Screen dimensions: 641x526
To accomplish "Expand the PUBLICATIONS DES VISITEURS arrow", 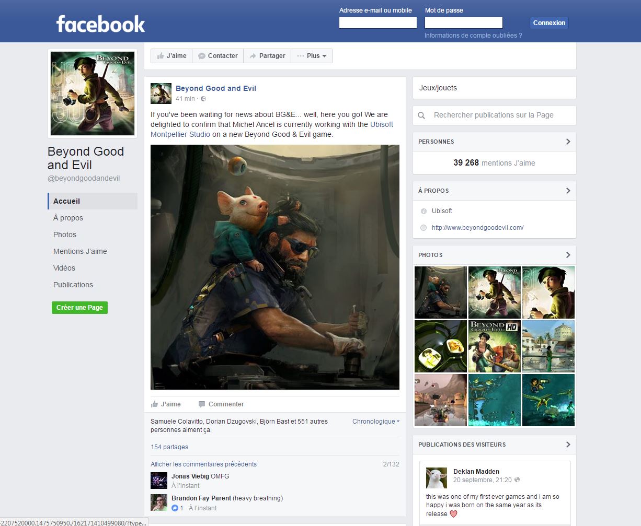I will (x=568, y=445).
